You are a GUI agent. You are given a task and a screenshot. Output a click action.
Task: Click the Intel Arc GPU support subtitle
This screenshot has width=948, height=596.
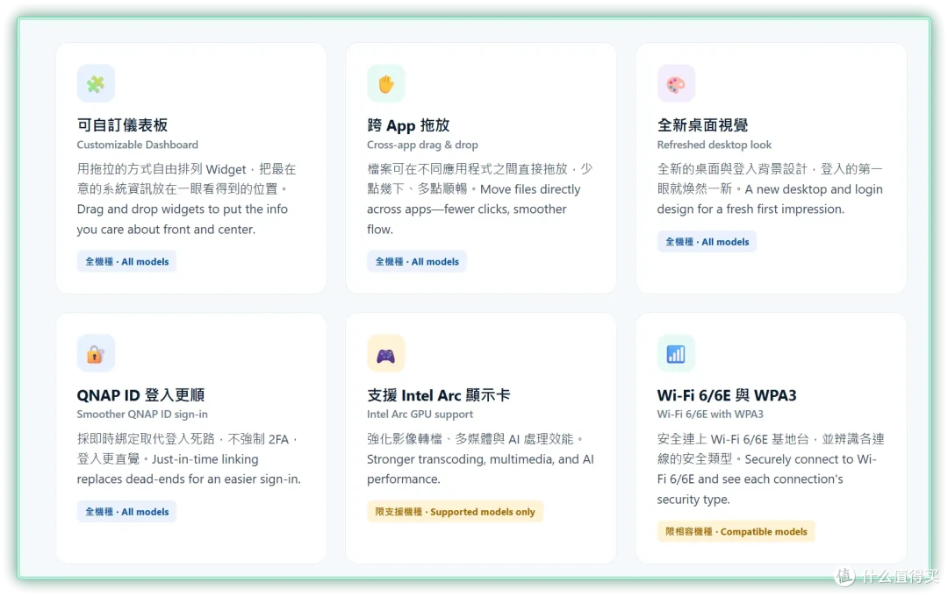pos(420,415)
